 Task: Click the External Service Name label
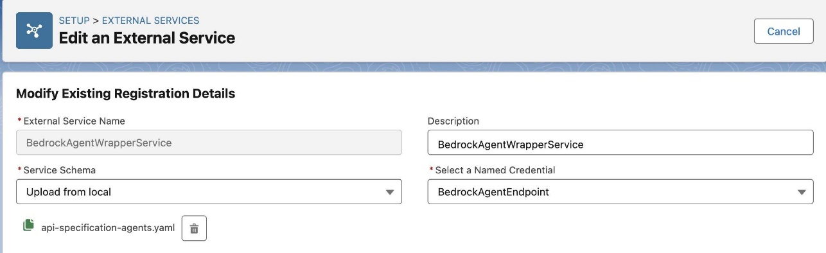click(75, 121)
